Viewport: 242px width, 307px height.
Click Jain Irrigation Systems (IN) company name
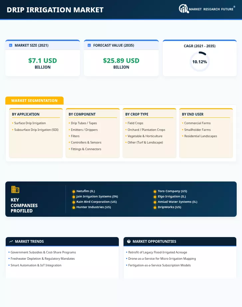97,196
